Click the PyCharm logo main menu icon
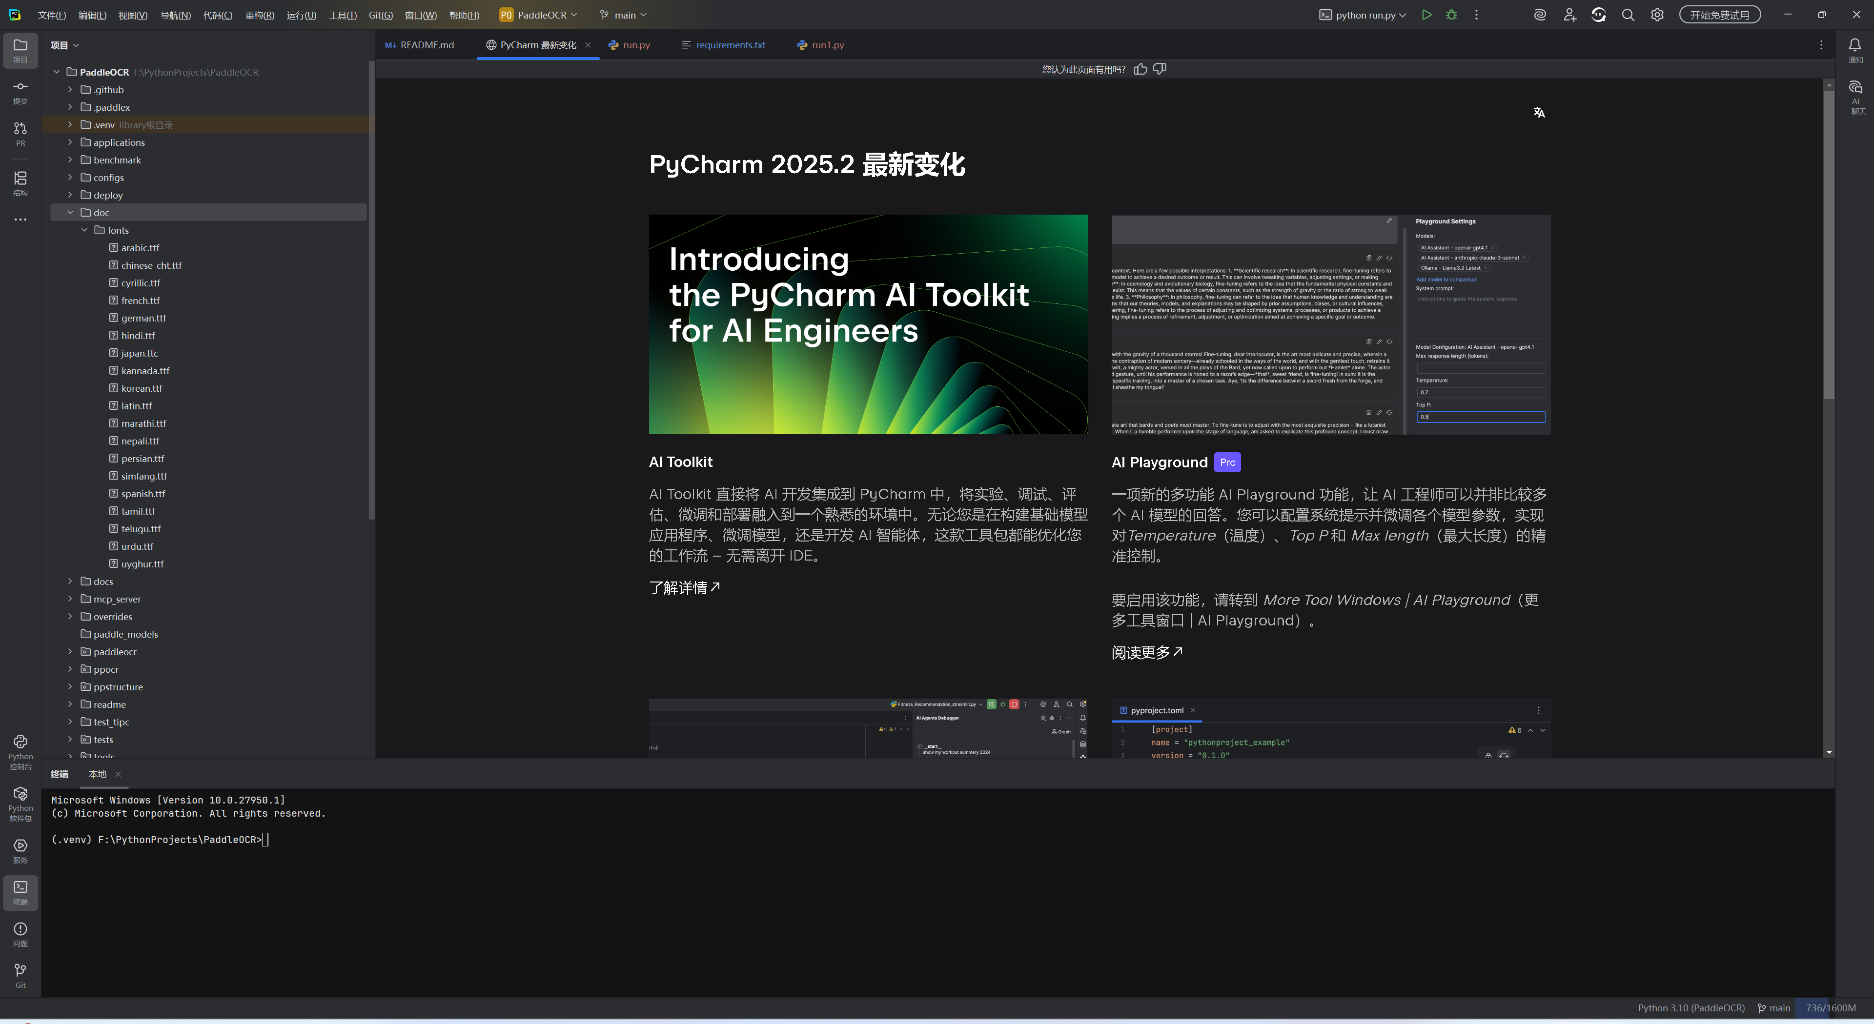The image size is (1874, 1024). pyautogui.click(x=15, y=15)
